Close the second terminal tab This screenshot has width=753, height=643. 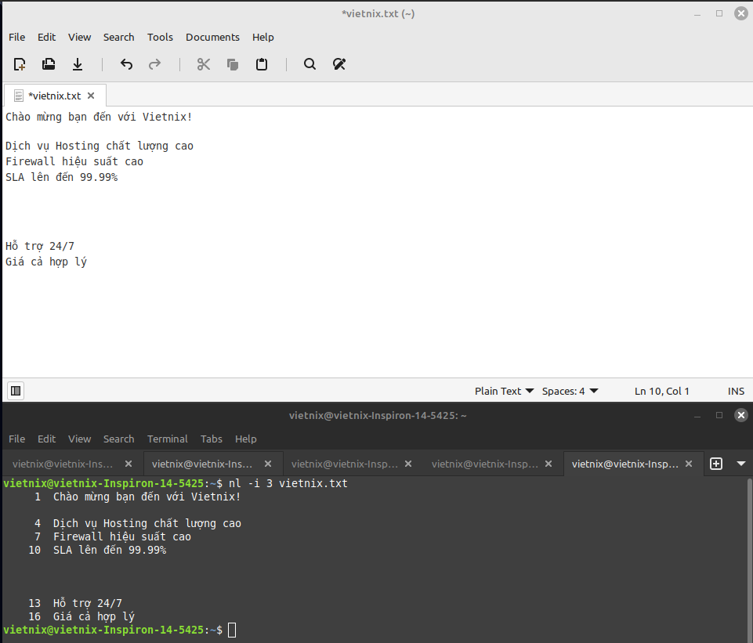tap(268, 464)
